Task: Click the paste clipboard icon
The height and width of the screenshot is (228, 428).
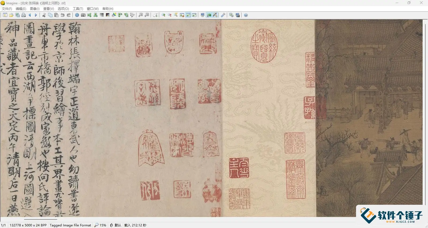Action: tap(56, 15)
